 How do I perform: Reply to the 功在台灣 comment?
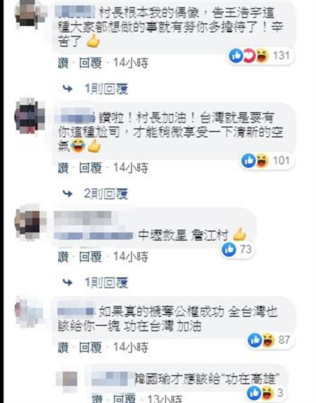pyautogui.click(x=90, y=348)
